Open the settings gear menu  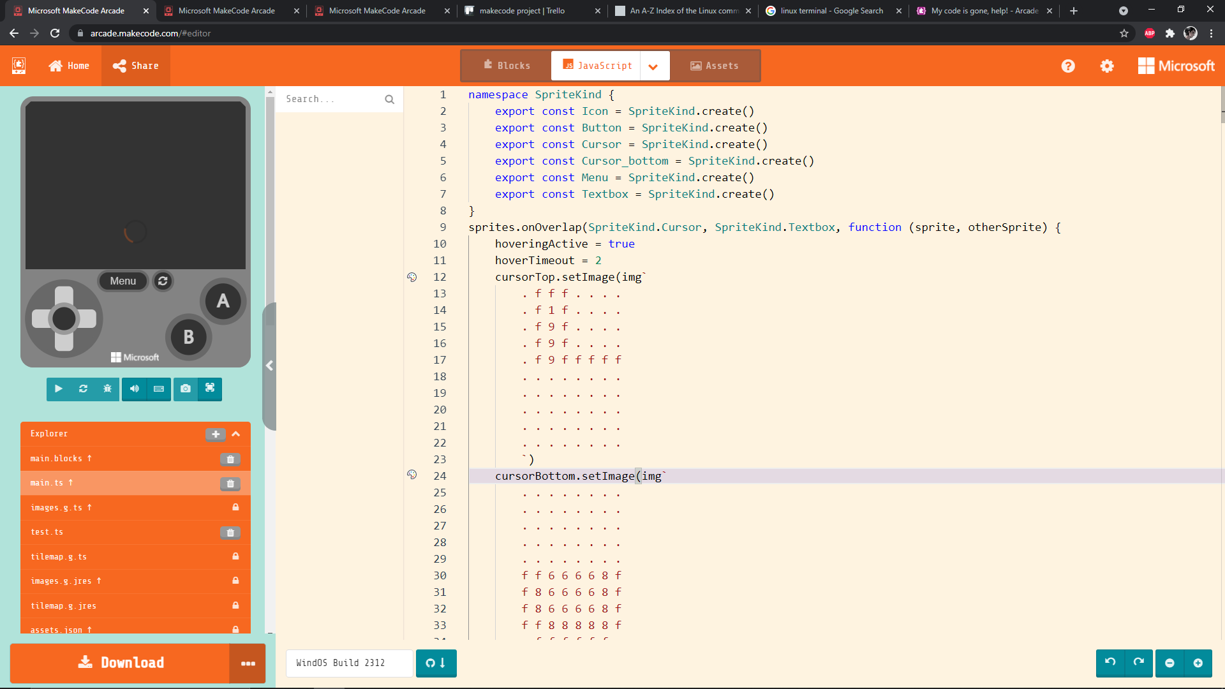point(1107,66)
